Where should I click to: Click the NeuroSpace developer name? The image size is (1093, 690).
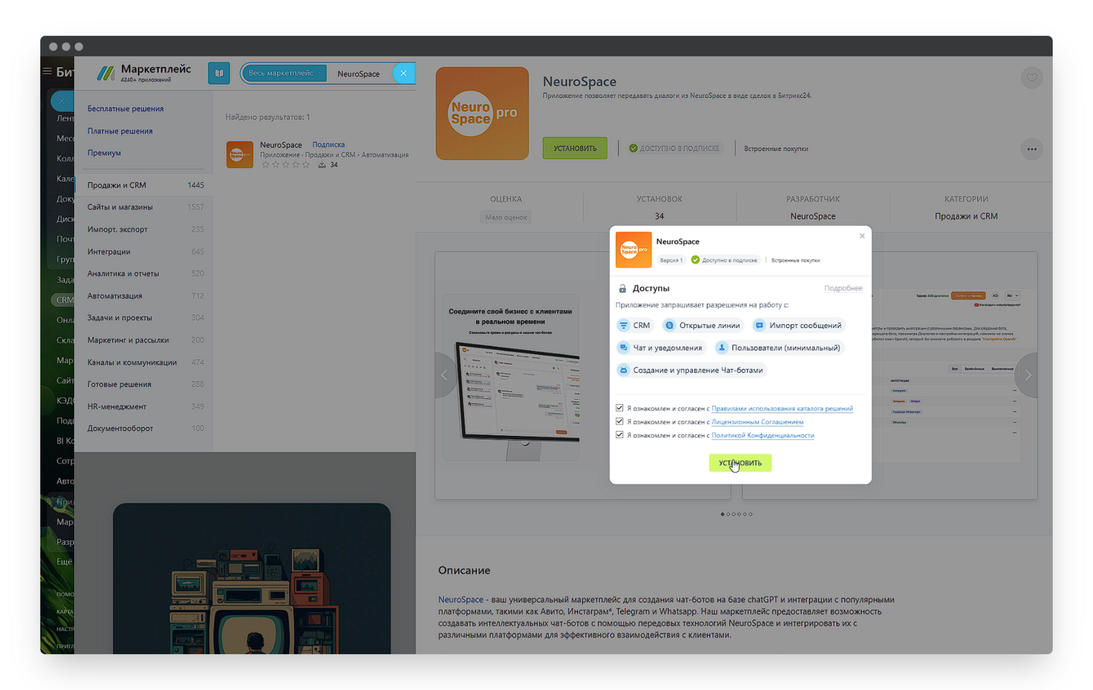tap(813, 216)
